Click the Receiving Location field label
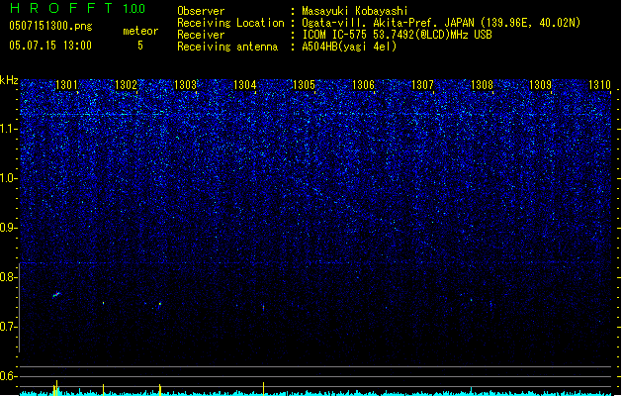Screen dimensions: 622x396 (230, 23)
